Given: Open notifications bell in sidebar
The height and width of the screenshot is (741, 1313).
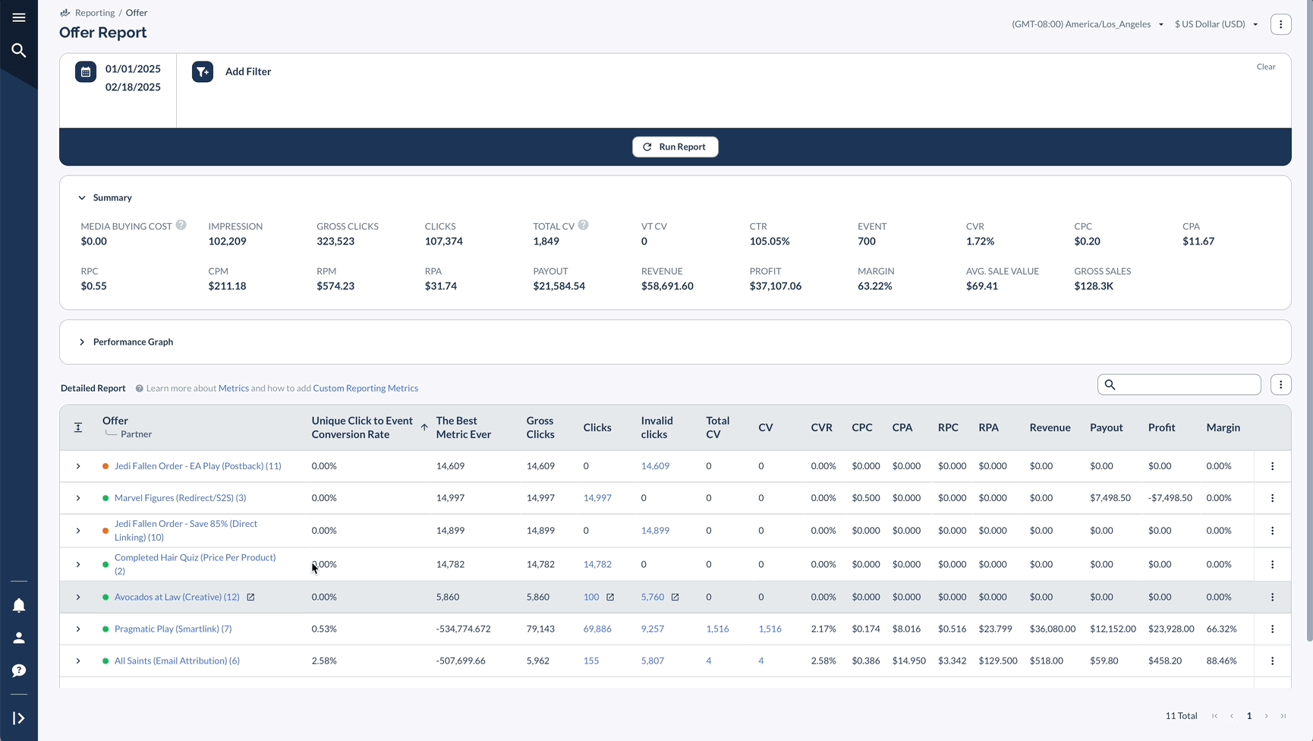Looking at the screenshot, I should (x=19, y=605).
